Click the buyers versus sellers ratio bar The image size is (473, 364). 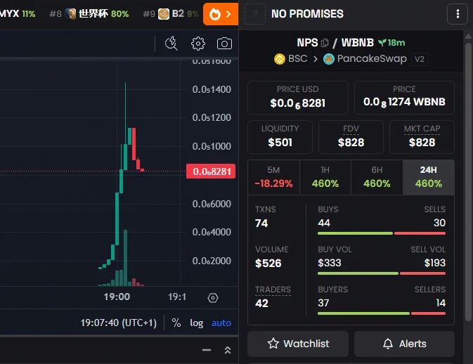click(x=382, y=313)
